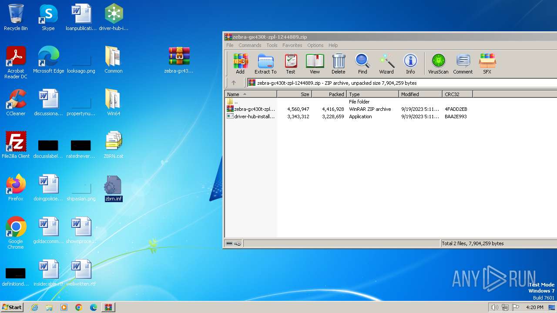Select zbrn.inf file on desktop
This screenshot has height=313, width=557.
coord(113,188)
